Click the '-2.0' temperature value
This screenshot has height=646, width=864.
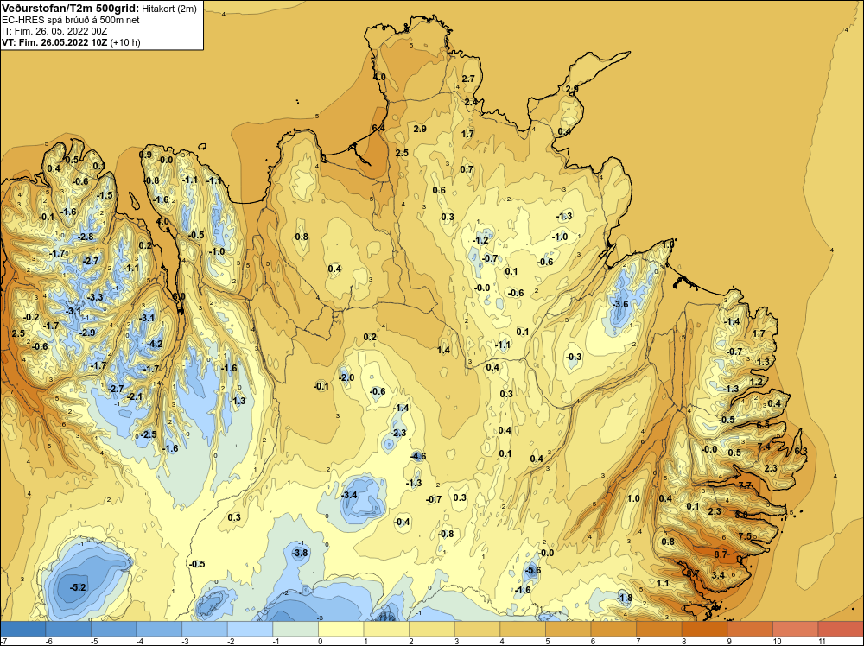(346, 377)
